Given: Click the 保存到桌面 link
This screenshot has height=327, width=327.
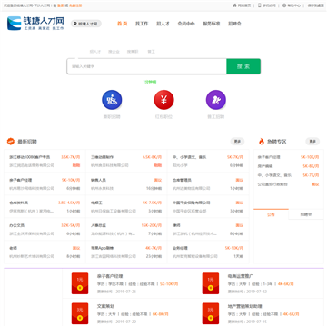Looking at the screenshot, I should point(316,5).
